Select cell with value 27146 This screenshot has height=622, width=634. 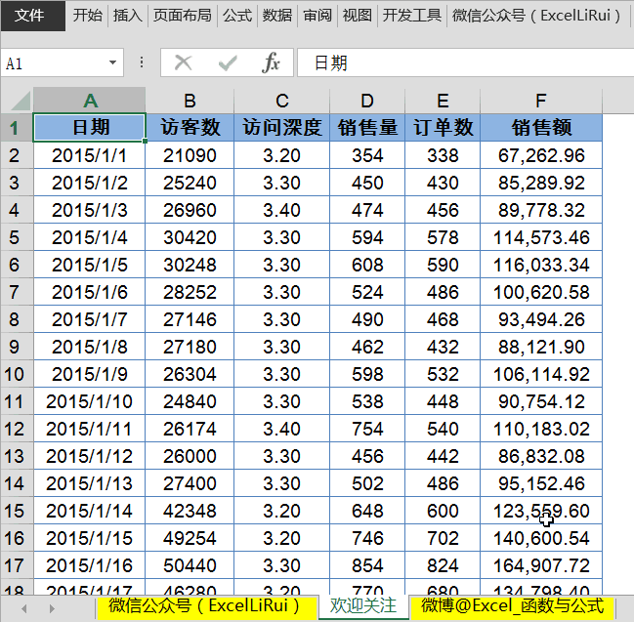[190, 319]
